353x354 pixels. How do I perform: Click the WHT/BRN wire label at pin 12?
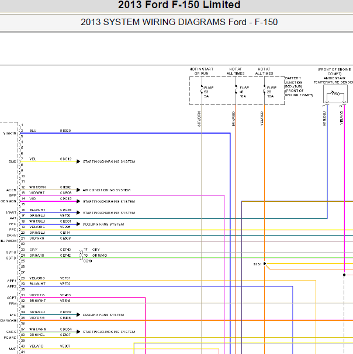coord(37,187)
